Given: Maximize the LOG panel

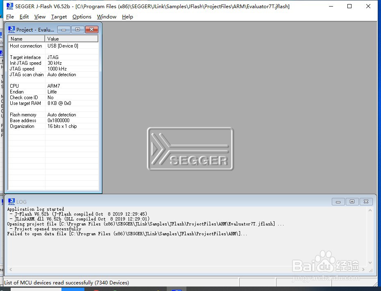Looking at the screenshot, I should (352, 202).
